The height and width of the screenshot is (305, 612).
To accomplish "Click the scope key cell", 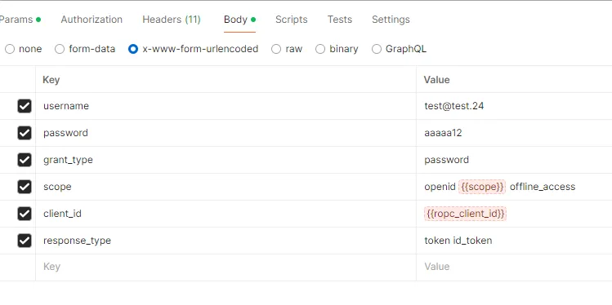I will pos(226,187).
